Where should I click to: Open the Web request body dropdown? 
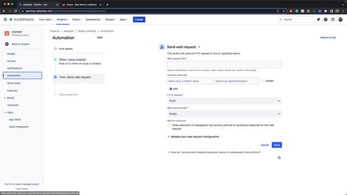click(x=224, y=114)
